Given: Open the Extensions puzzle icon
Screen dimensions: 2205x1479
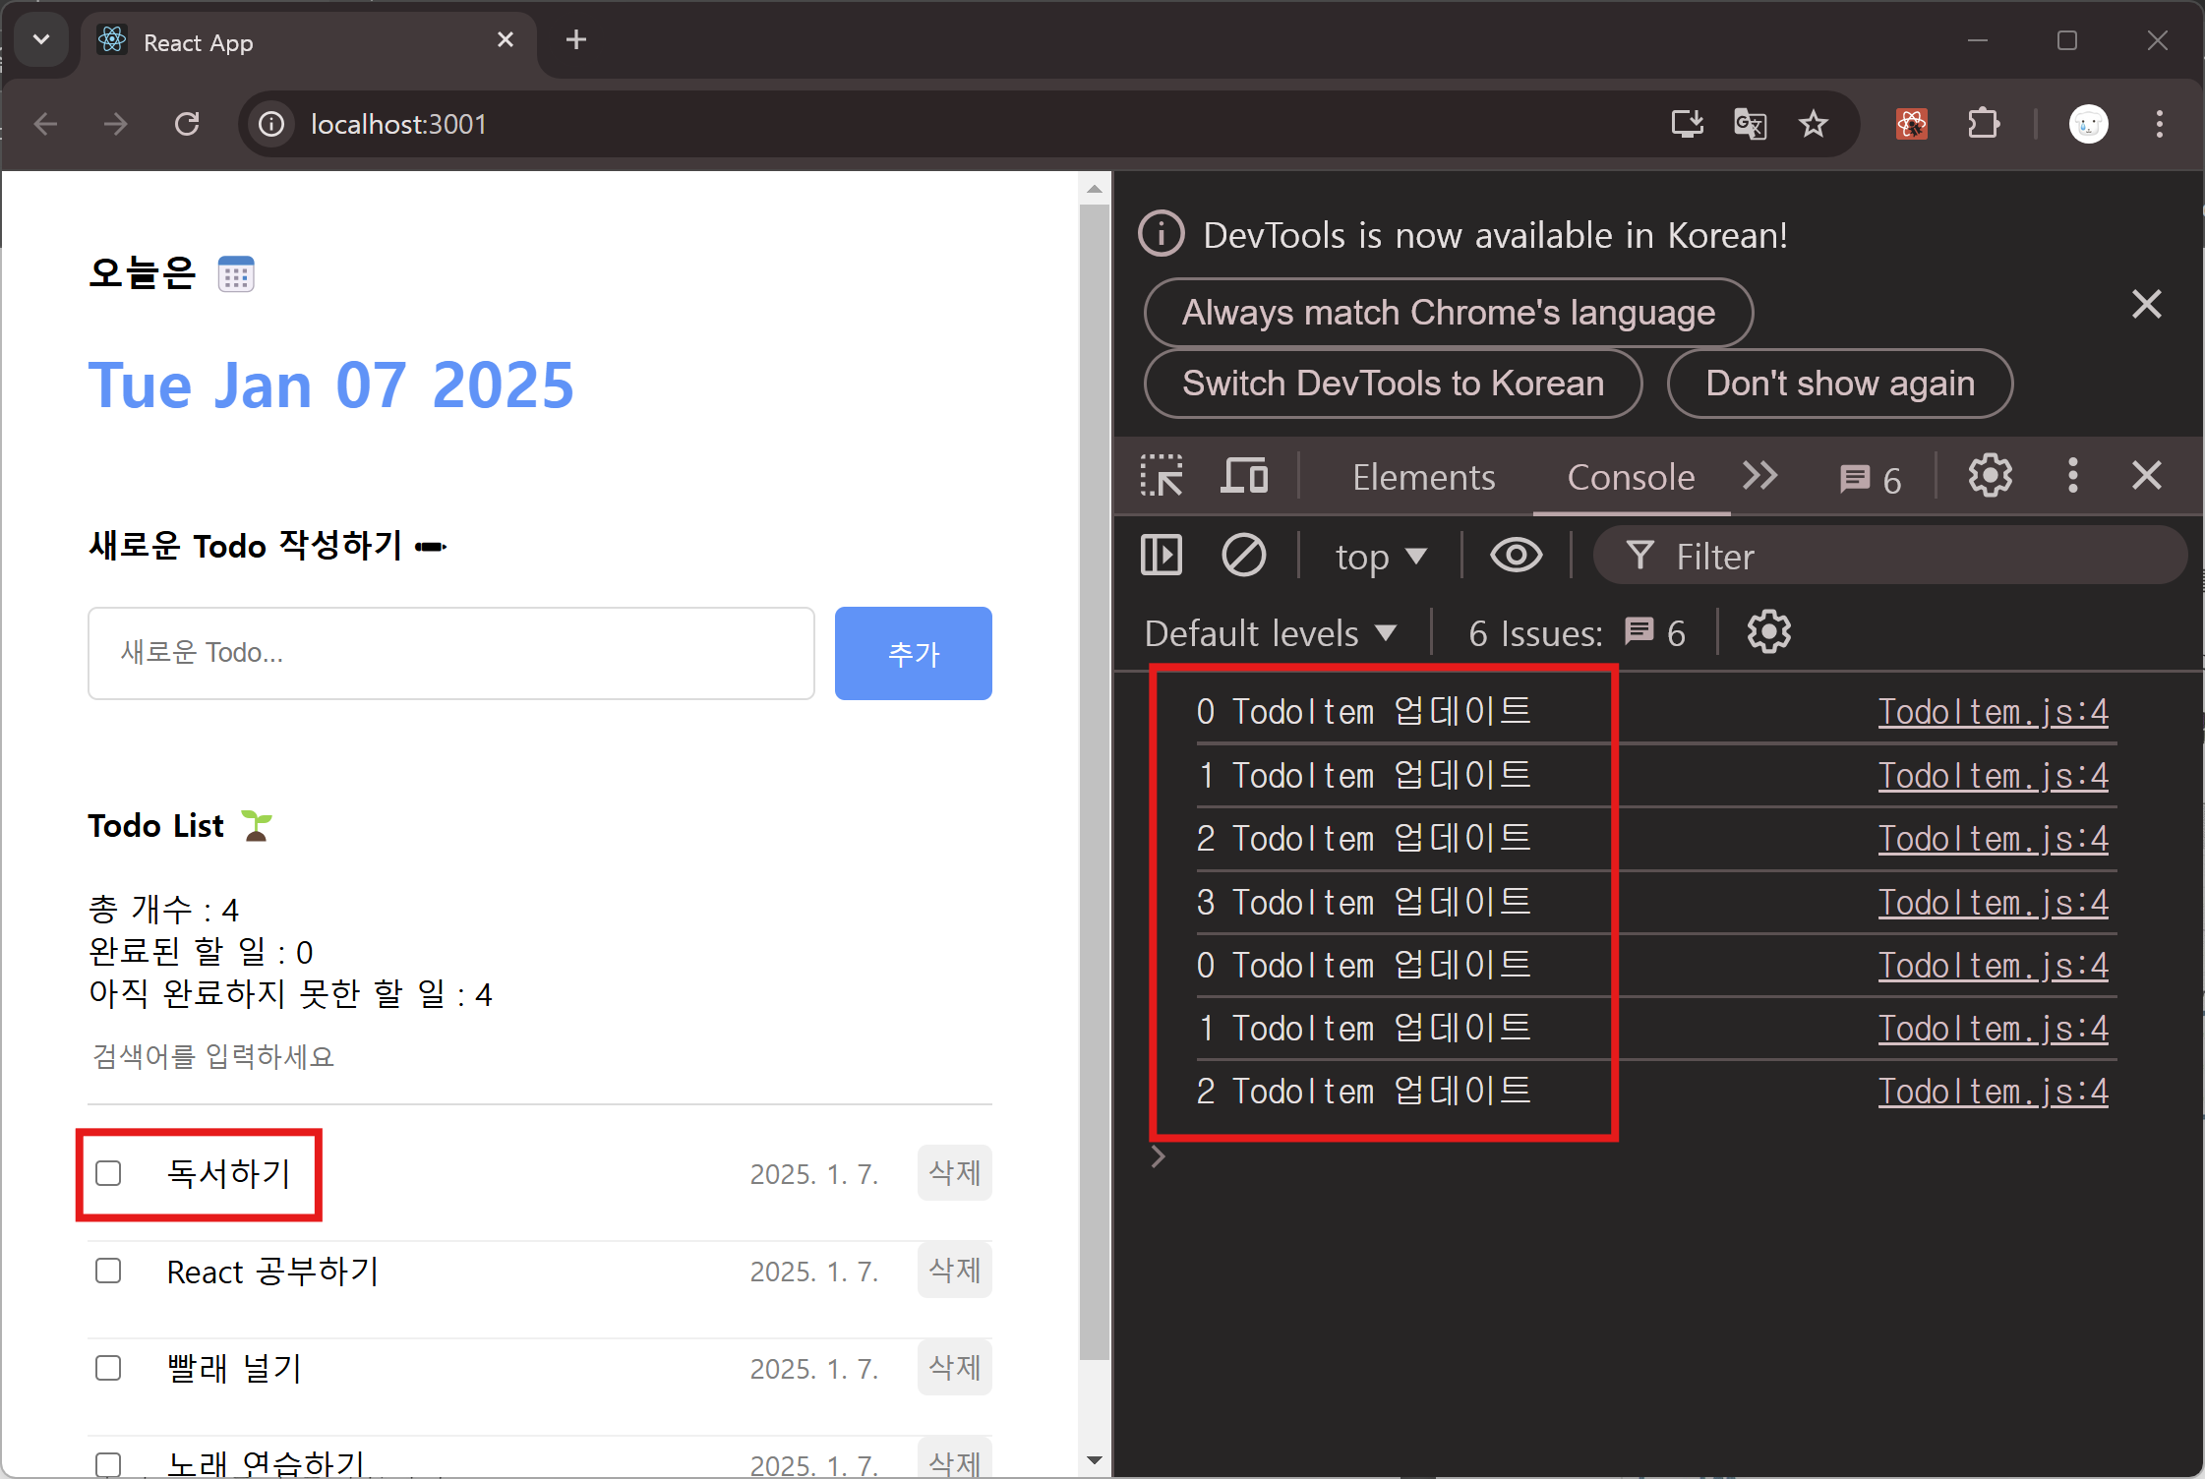Looking at the screenshot, I should coord(1983,124).
